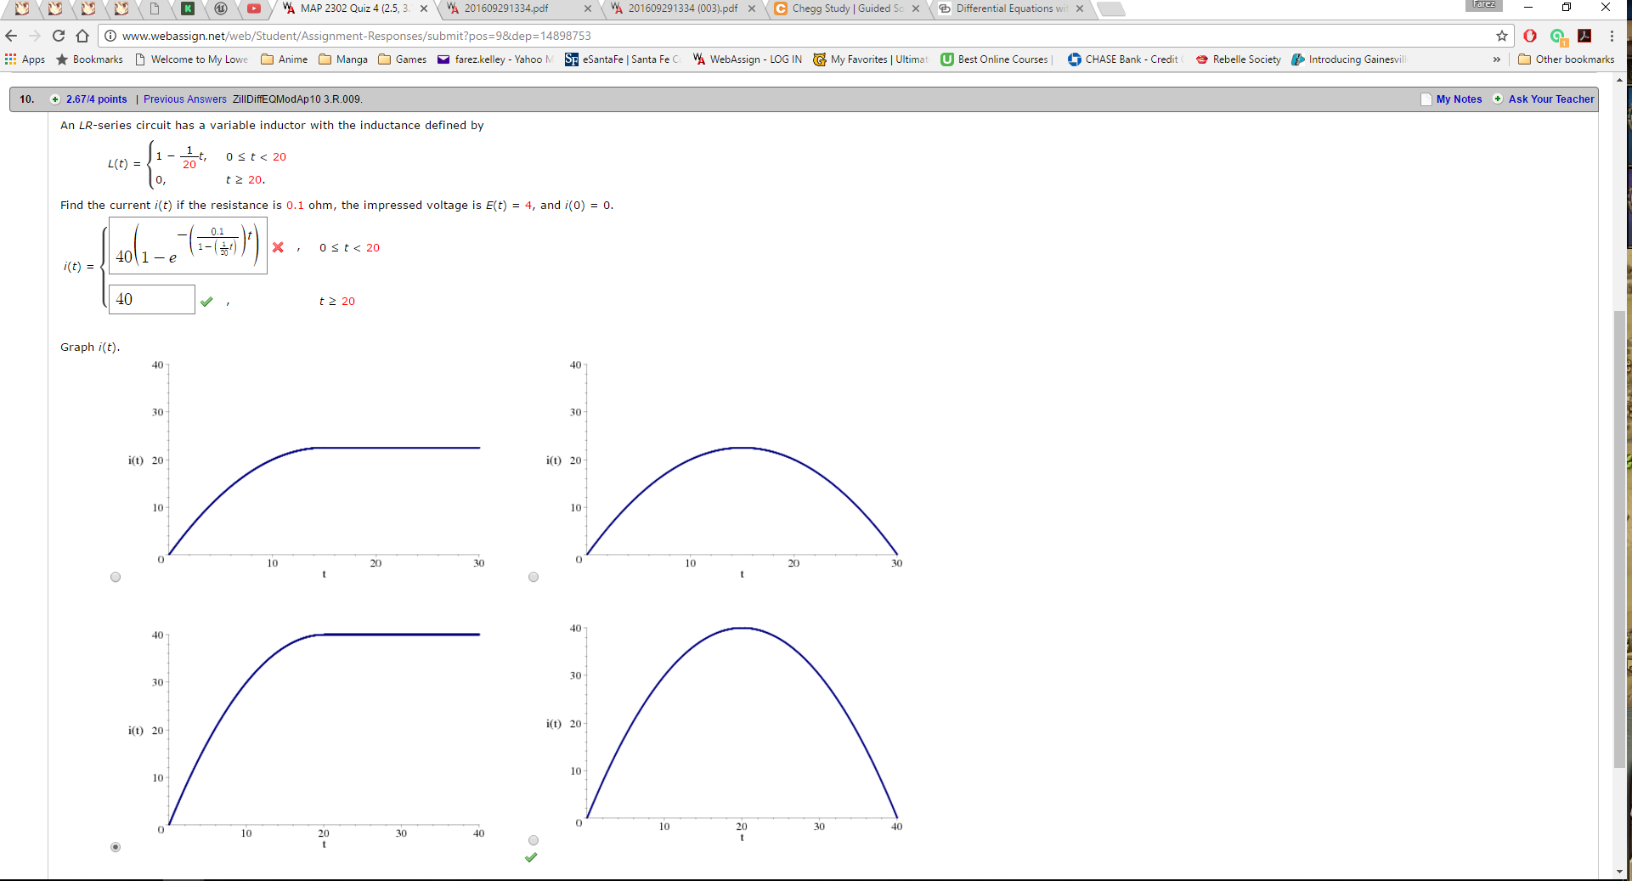
Task: Open Chrome's three-dot menu
Action: (x=1612, y=36)
